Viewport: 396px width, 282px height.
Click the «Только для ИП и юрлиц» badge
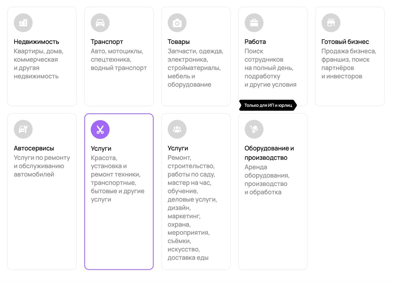(268, 105)
